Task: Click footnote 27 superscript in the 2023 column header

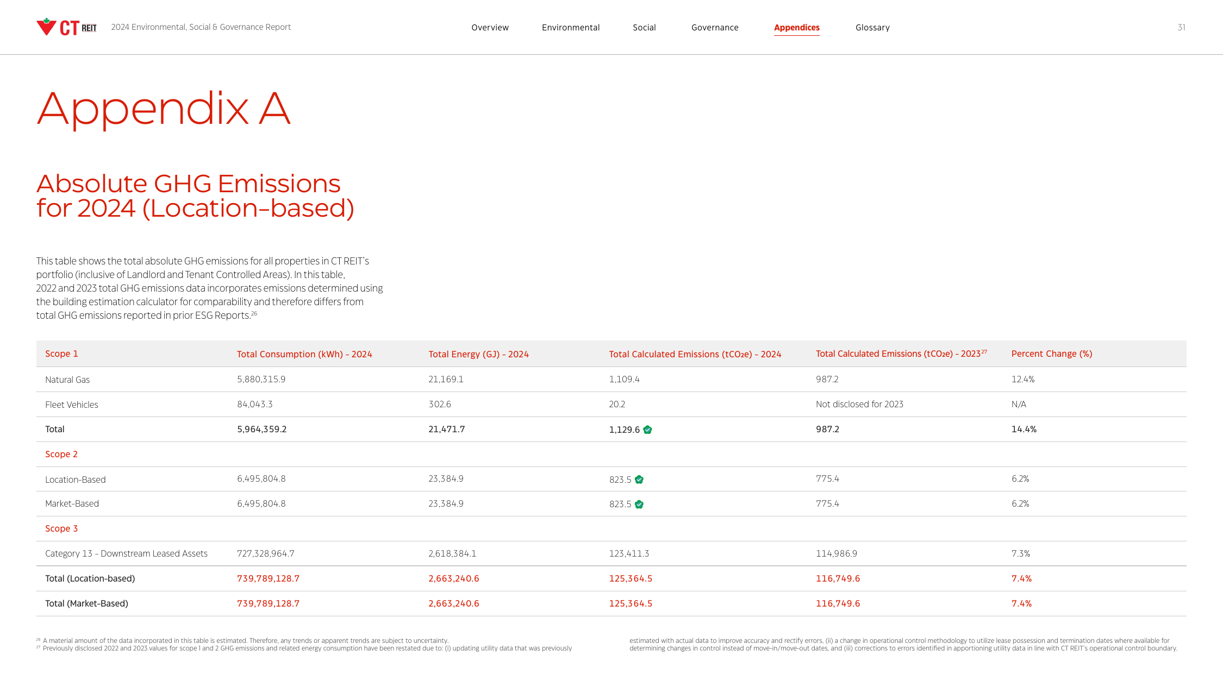Action: point(984,351)
